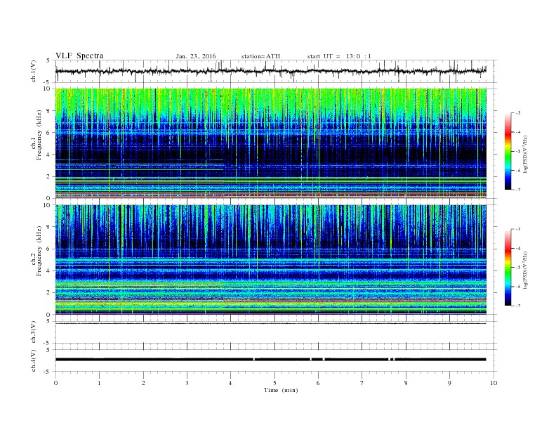Click the 'VLF Spectra' title text
The height and width of the screenshot is (430, 556).
click(79, 56)
